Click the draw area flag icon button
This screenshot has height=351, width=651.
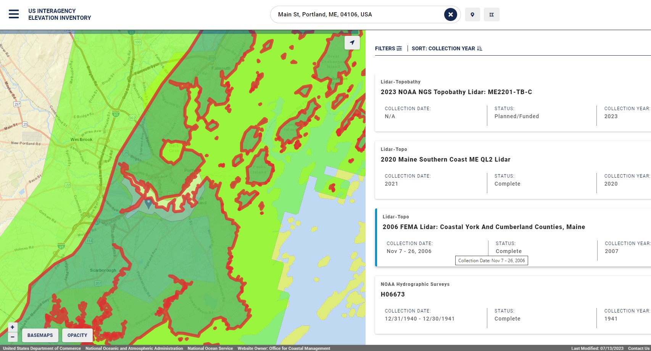[491, 14]
